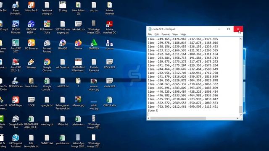
Task: Select the vdconv desktop icon
Action: tap(110, 45)
